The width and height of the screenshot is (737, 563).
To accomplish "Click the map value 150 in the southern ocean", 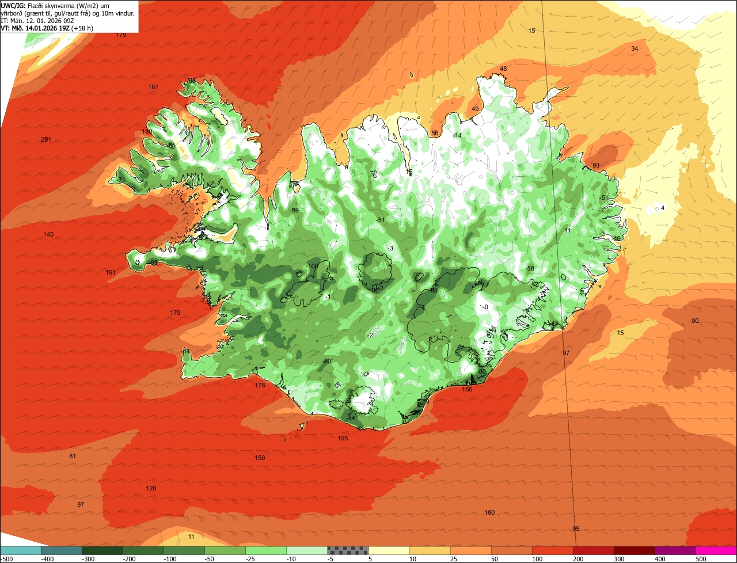I will (x=260, y=458).
